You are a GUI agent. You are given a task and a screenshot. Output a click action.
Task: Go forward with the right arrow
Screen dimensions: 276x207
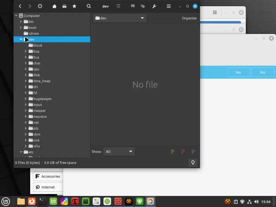point(30,6)
